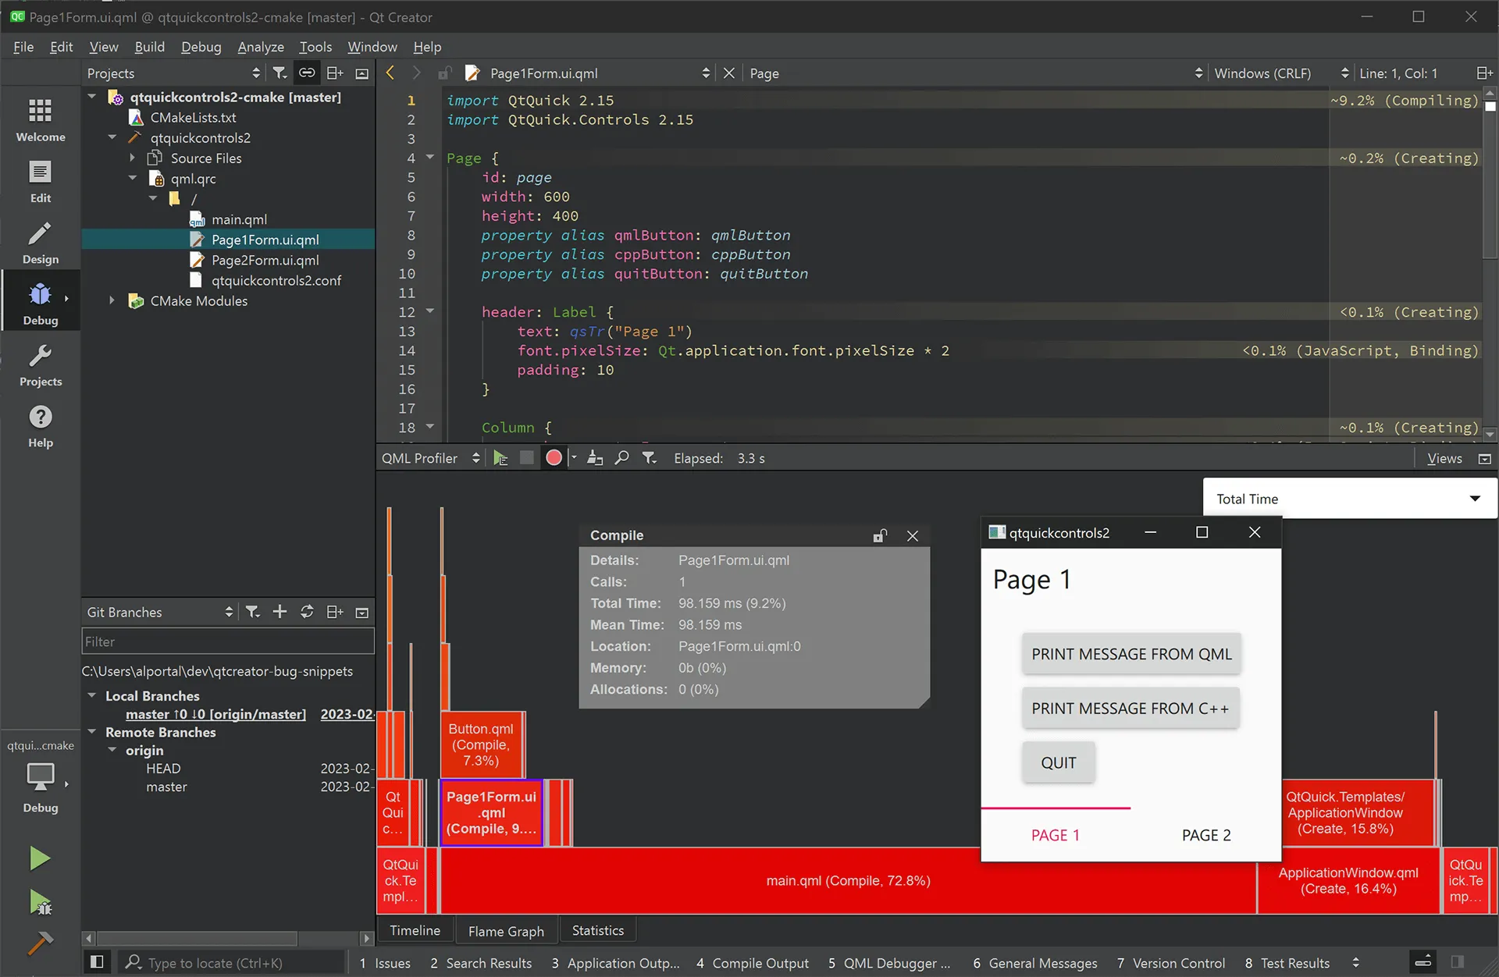Image resolution: width=1499 pixels, height=977 pixels.
Task: Switch to Design mode in sidebar
Action: [40, 243]
